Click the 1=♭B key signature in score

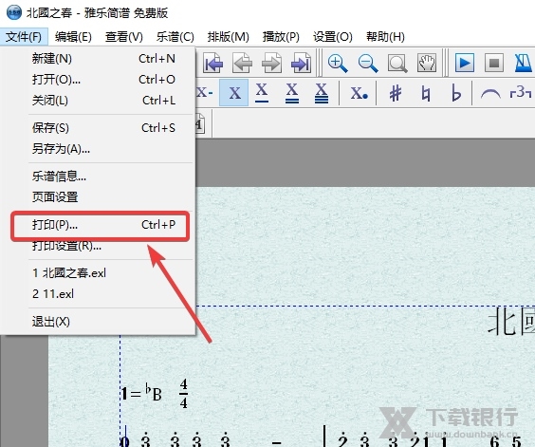pos(141,393)
